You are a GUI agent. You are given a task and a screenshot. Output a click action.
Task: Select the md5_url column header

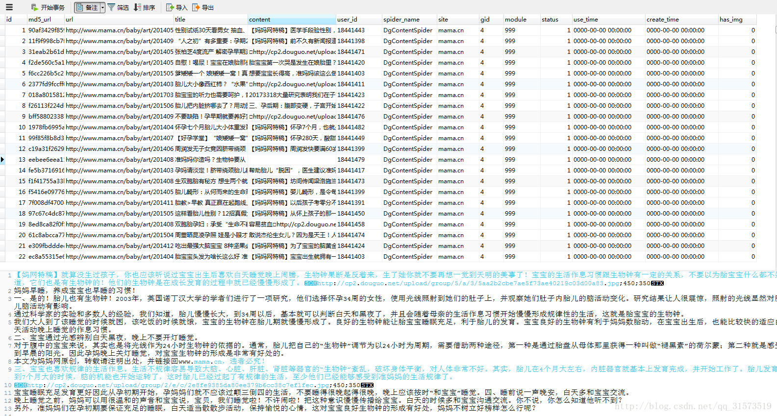click(x=46, y=20)
